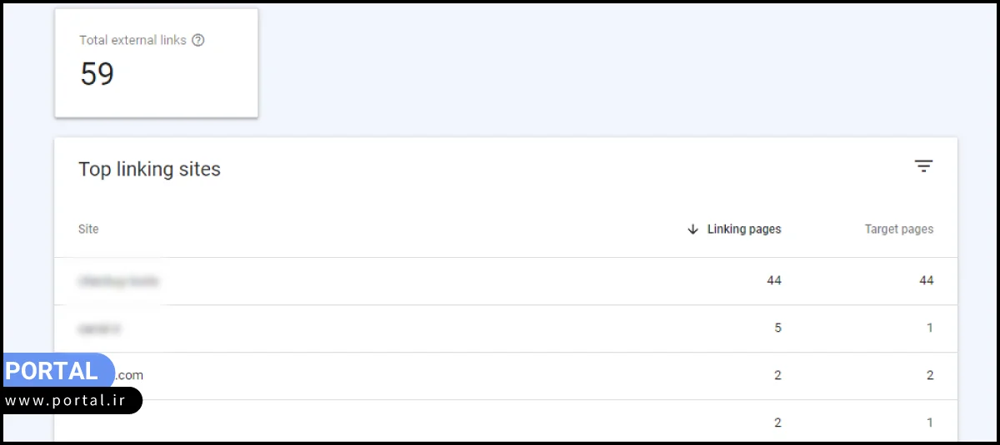The width and height of the screenshot is (1000, 445).
Task: Click the Linking pages value 5
Action: tap(777, 329)
